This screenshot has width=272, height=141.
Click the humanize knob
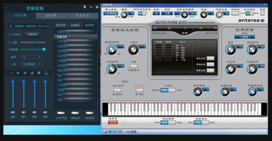coord(133,50)
